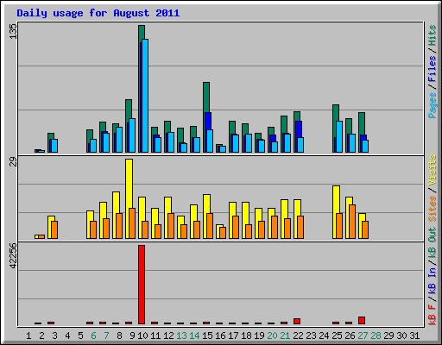Click day 6 on the x-axis
Image resolution: width=442 pixels, height=345 pixels.
tap(93, 336)
